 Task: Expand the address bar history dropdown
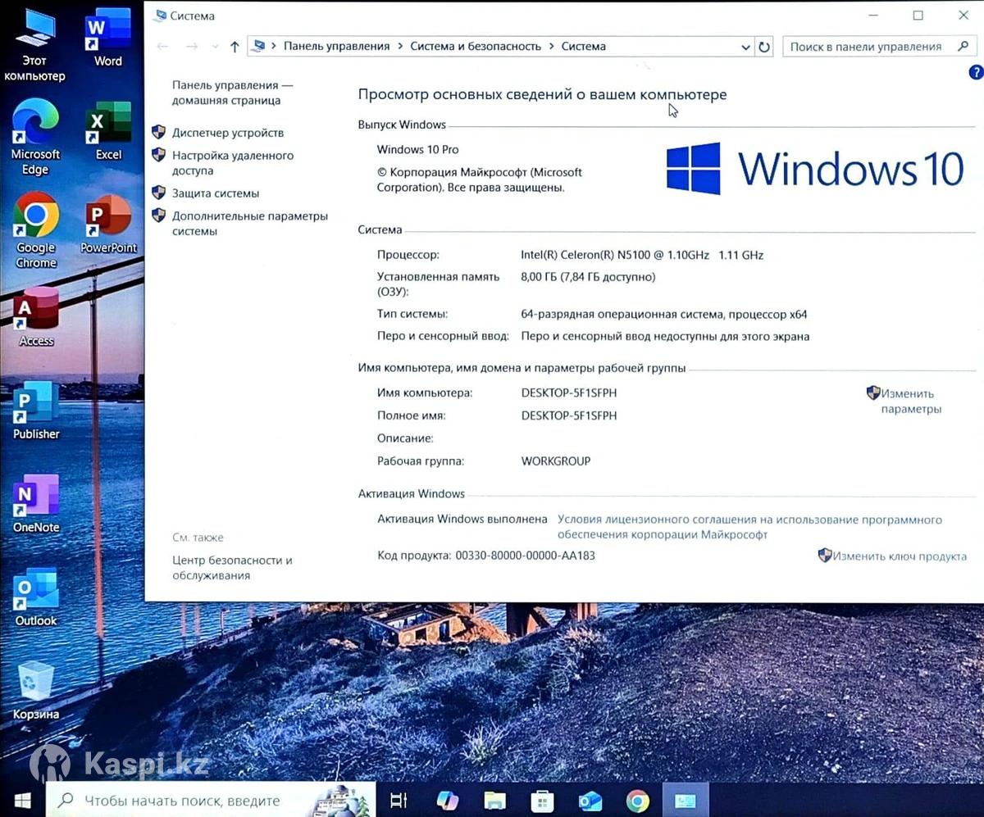coord(745,48)
